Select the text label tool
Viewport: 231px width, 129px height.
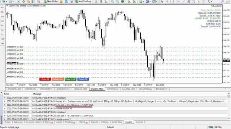tap(204, 1)
